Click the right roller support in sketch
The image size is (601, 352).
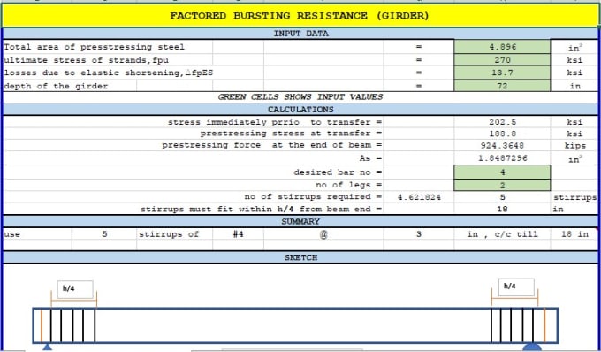(532, 348)
